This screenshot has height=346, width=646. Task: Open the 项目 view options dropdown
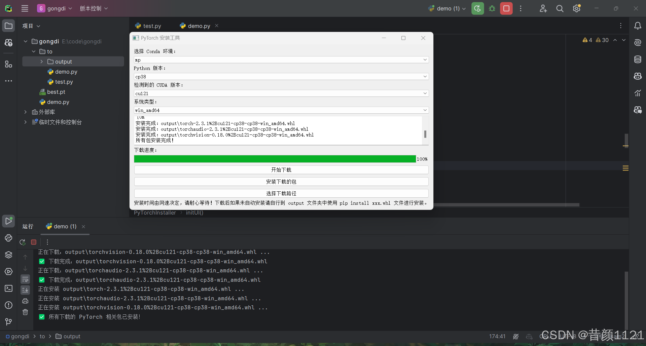tap(31, 26)
